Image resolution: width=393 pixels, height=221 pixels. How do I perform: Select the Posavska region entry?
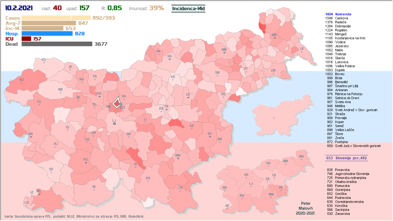tap(342, 170)
